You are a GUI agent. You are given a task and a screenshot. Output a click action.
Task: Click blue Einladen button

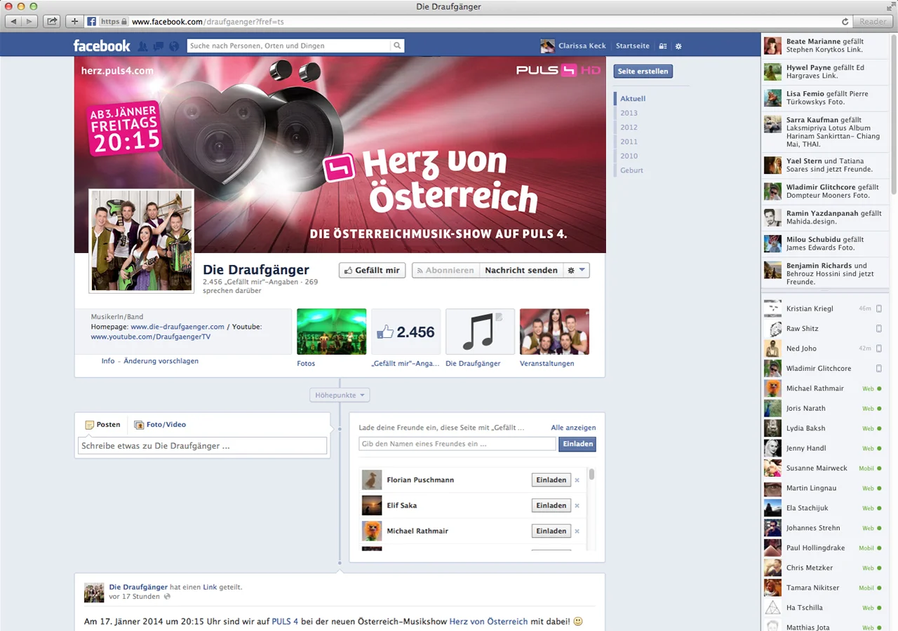[x=577, y=444]
